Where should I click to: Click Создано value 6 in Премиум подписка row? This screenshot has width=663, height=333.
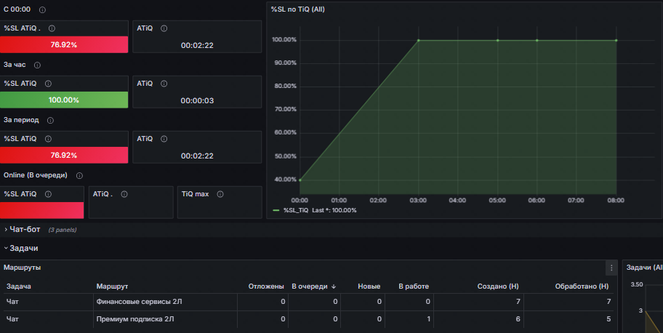(x=518, y=319)
